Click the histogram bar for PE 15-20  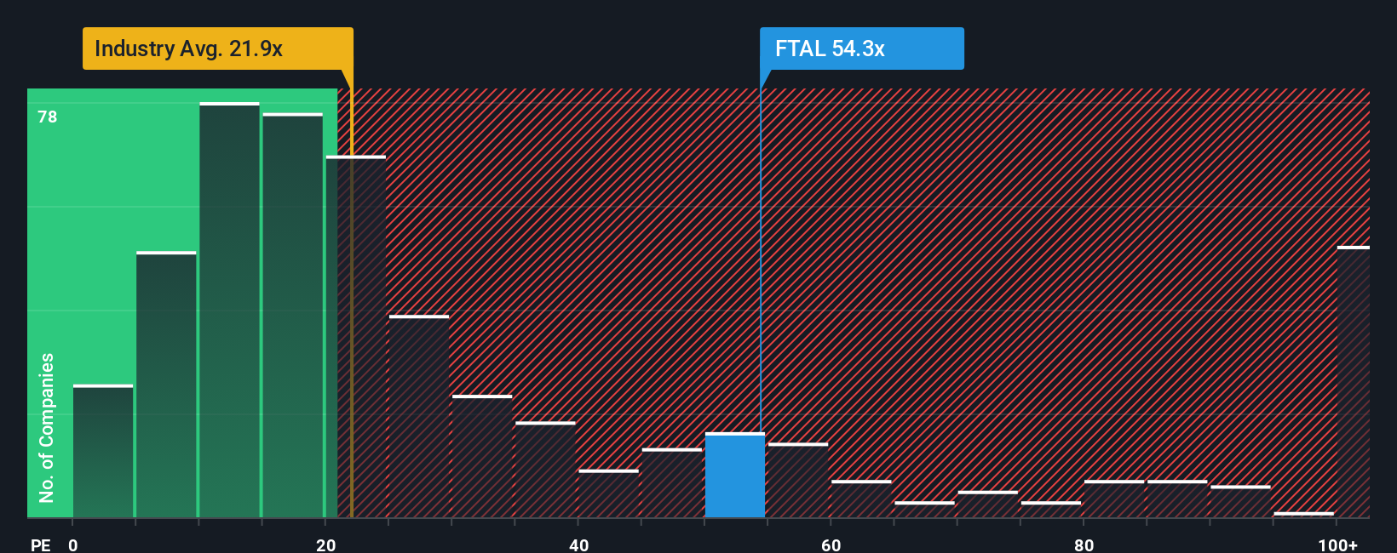click(292, 315)
